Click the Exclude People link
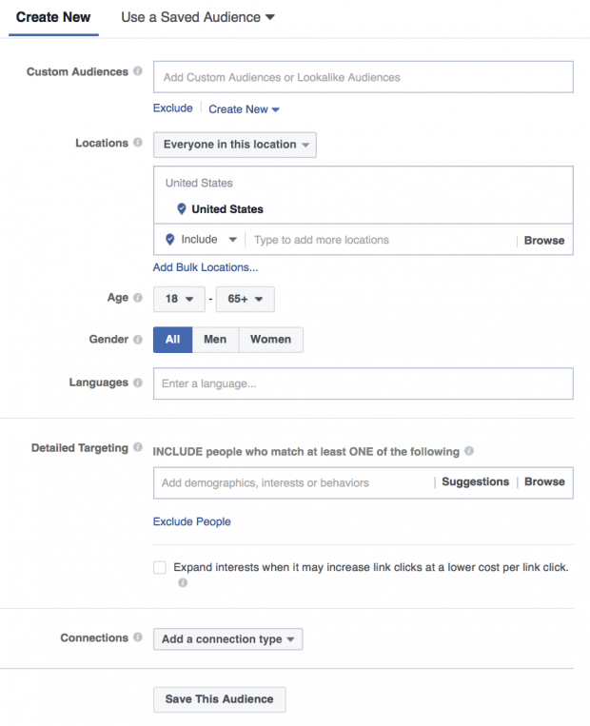The image size is (590, 726). point(191,521)
